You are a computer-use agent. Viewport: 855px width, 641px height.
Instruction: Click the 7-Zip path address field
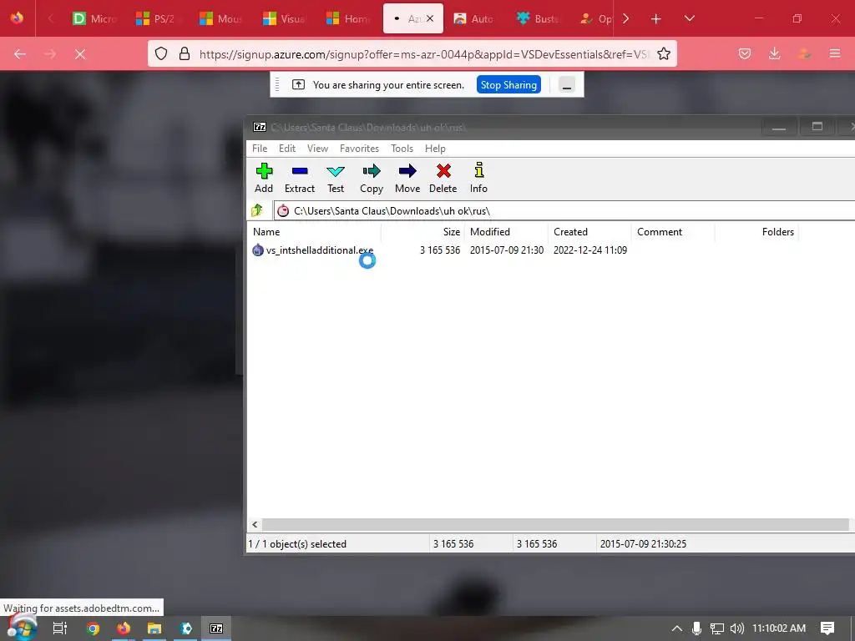(x=564, y=211)
